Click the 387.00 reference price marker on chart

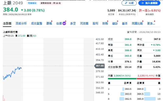99,66
